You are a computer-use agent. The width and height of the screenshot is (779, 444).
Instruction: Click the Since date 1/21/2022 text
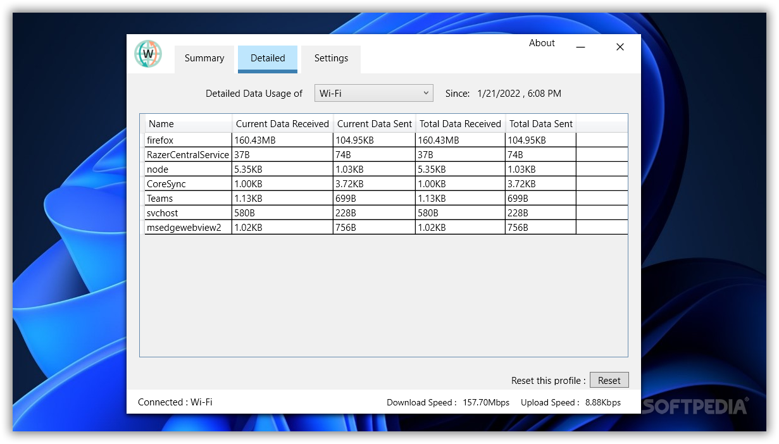click(519, 94)
